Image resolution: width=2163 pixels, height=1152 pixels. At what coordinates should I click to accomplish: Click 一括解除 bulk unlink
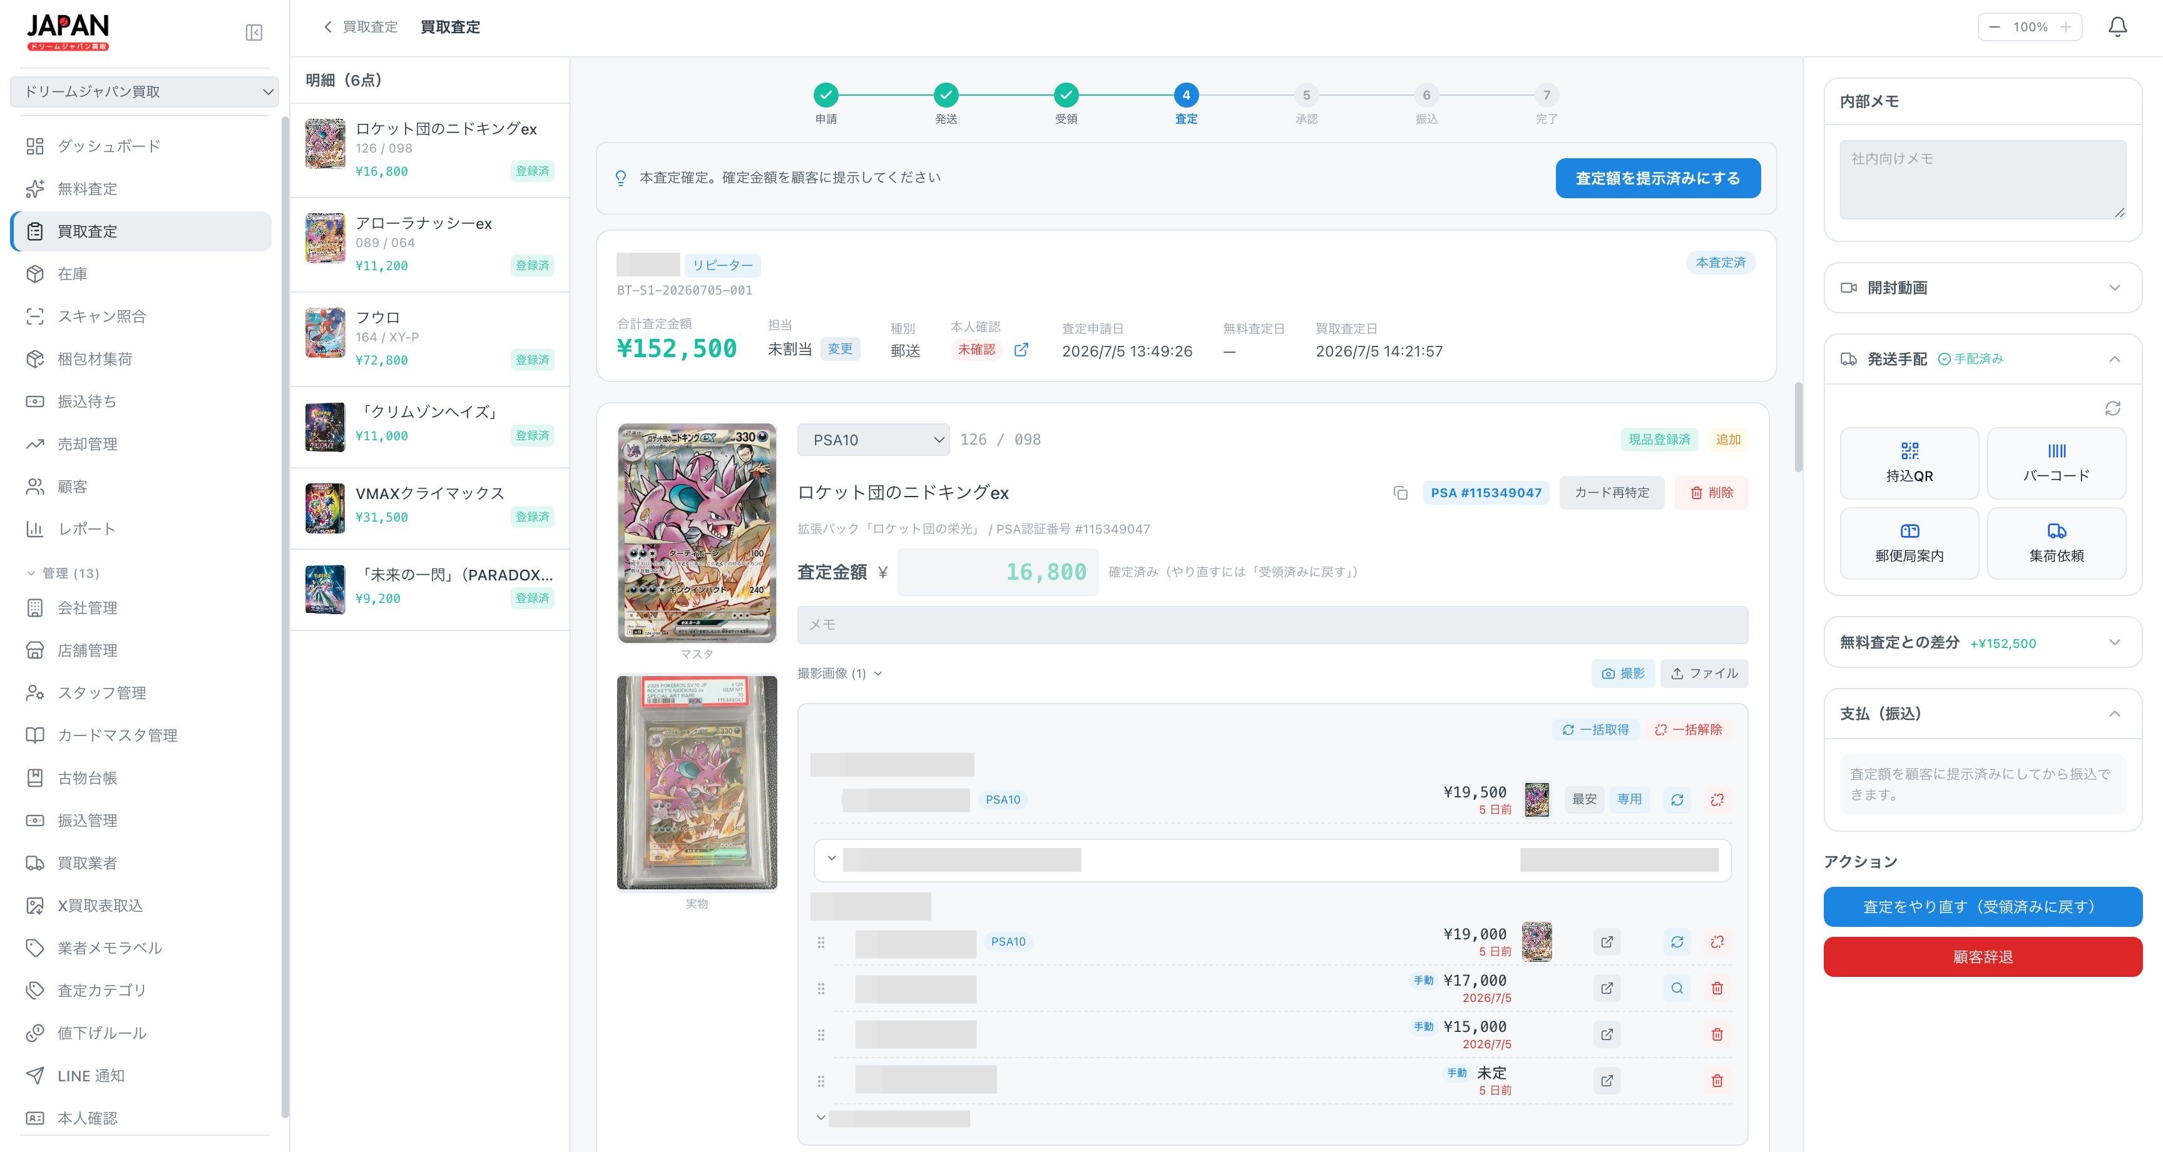pyautogui.click(x=1688, y=730)
